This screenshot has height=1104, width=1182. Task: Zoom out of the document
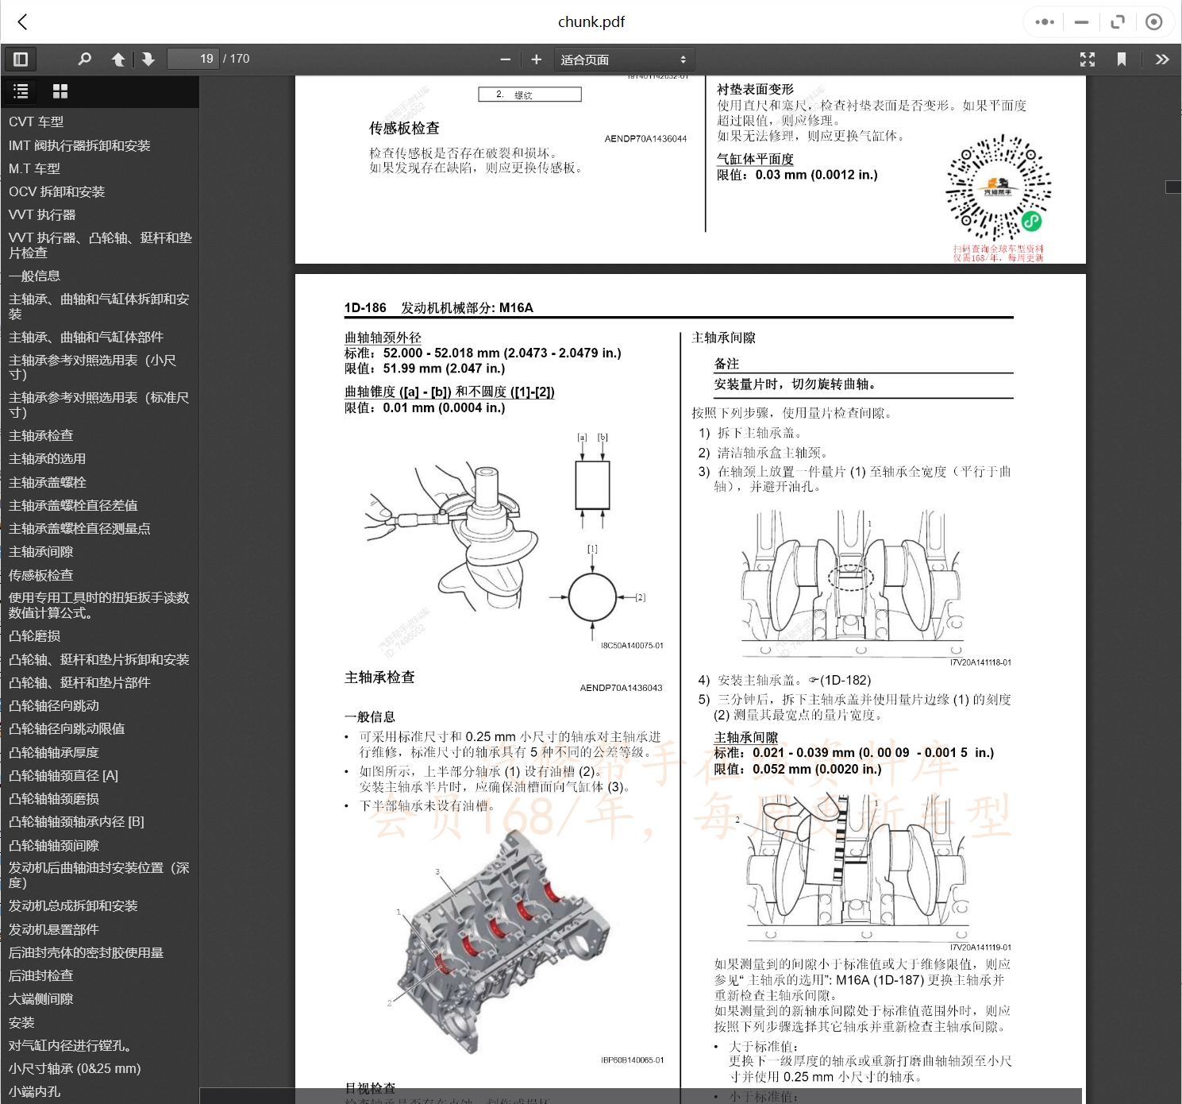[x=505, y=59]
